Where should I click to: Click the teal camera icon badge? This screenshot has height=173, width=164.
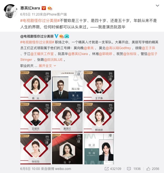67,36
